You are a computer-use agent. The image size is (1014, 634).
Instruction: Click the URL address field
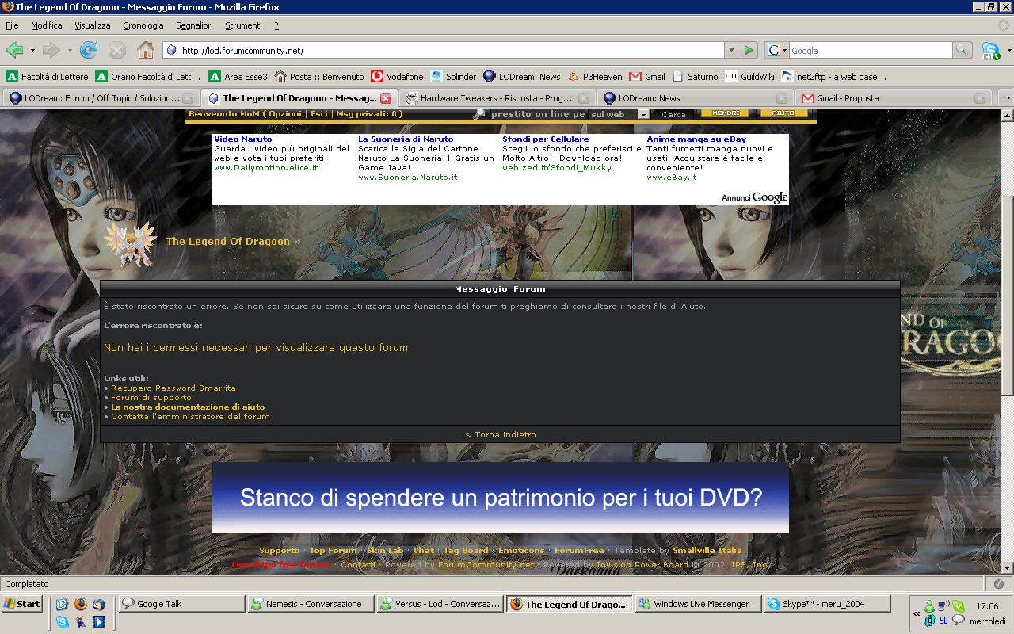pyautogui.click(x=452, y=50)
